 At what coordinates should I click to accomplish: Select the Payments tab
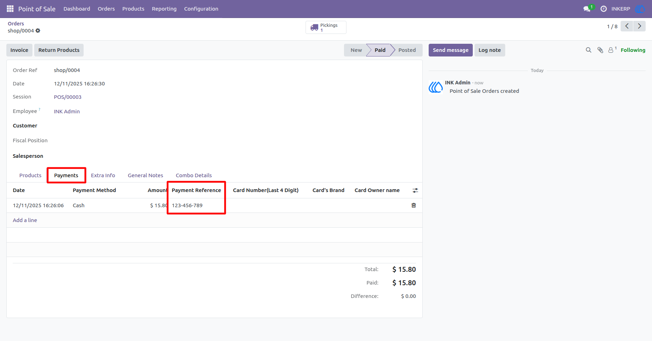click(66, 175)
